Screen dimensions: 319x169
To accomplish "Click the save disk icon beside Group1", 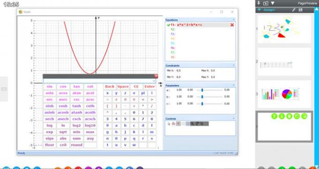I will pyautogui.click(x=301, y=10).
